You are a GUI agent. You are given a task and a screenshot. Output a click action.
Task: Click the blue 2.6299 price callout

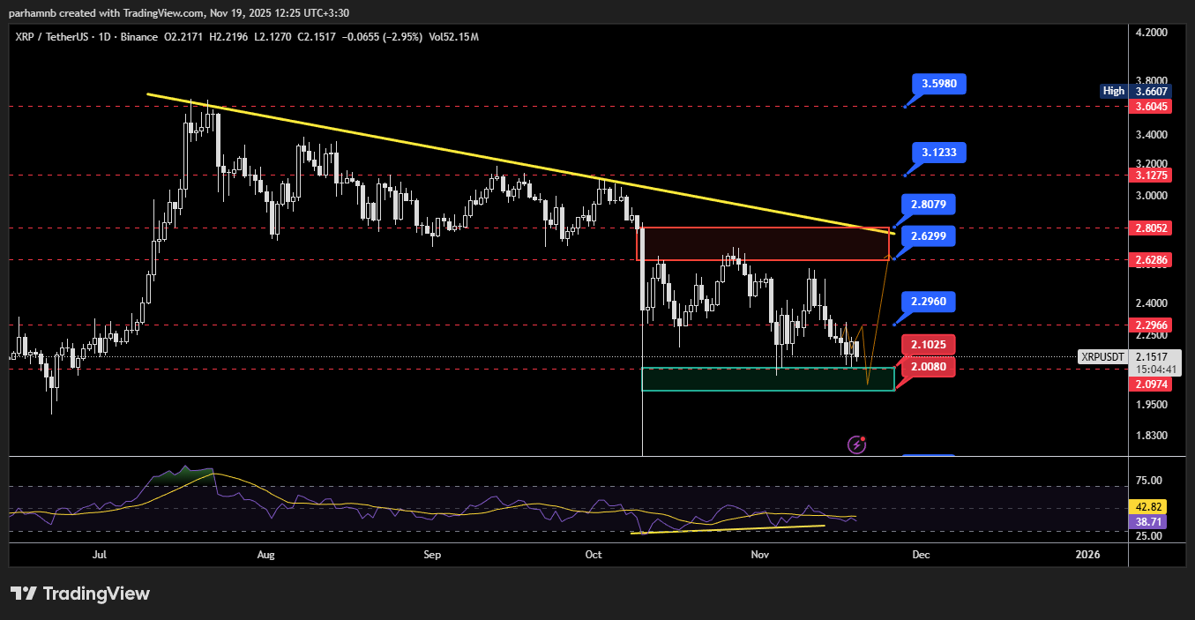(x=928, y=236)
